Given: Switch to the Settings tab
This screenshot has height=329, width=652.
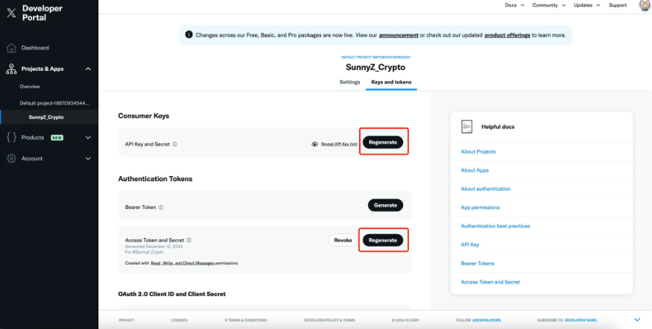Looking at the screenshot, I should pyautogui.click(x=349, y=81).
